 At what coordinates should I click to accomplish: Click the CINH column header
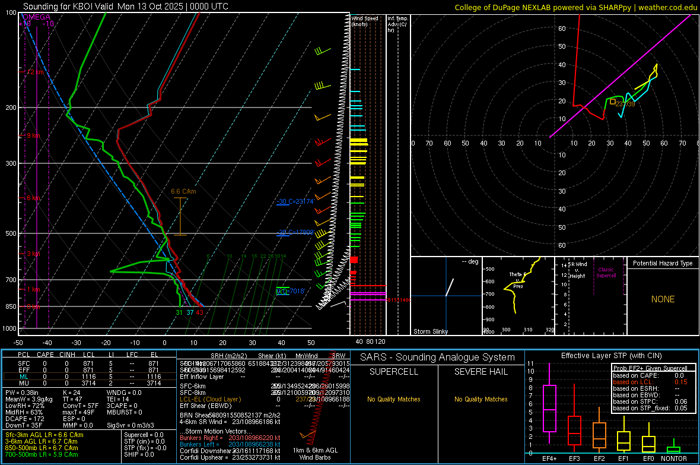coord(68,355)
